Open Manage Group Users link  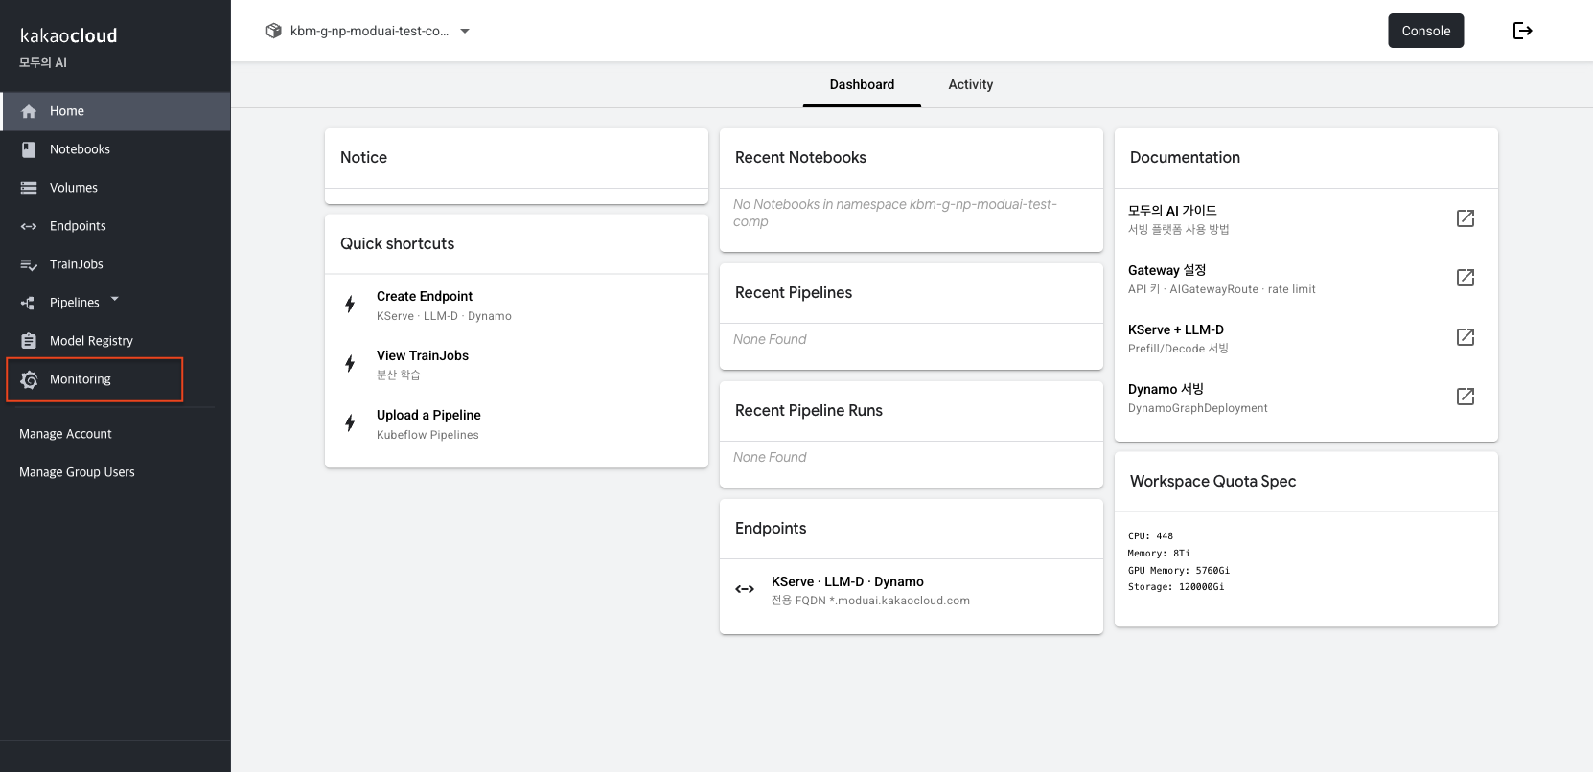(77, 472)
